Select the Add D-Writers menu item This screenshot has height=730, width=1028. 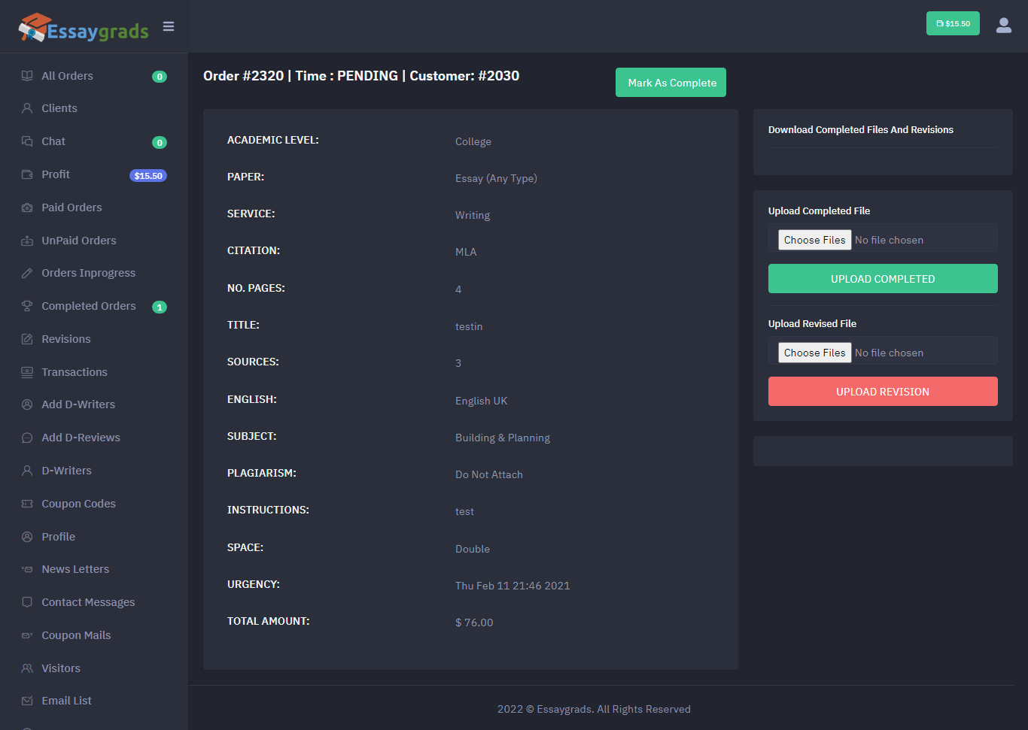(x=78, y=404)
